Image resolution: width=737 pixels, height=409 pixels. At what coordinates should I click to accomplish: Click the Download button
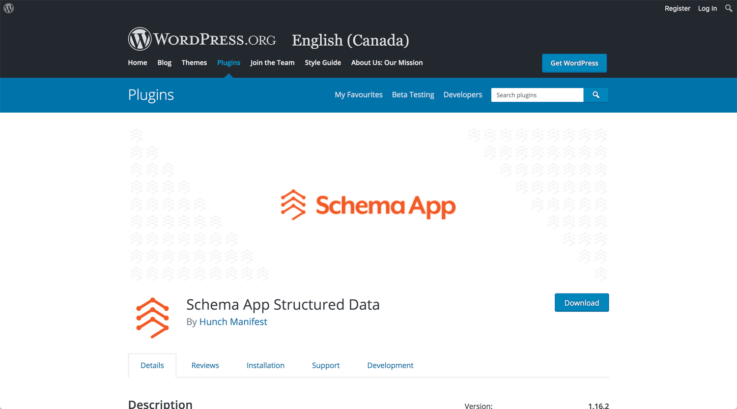point(582,303)
